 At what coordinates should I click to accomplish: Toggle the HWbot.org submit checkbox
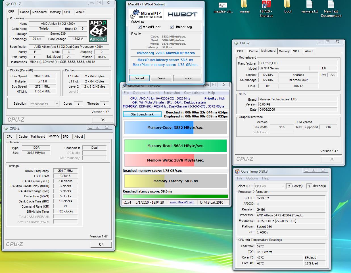pyautogui.click(x=172, y=27)
